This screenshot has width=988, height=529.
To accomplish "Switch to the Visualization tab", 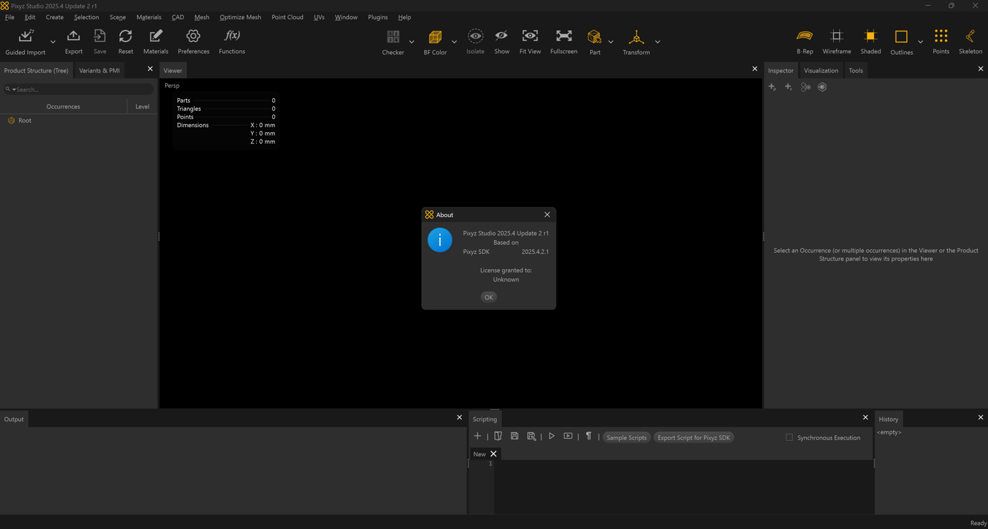I will [x=821, y=70].
